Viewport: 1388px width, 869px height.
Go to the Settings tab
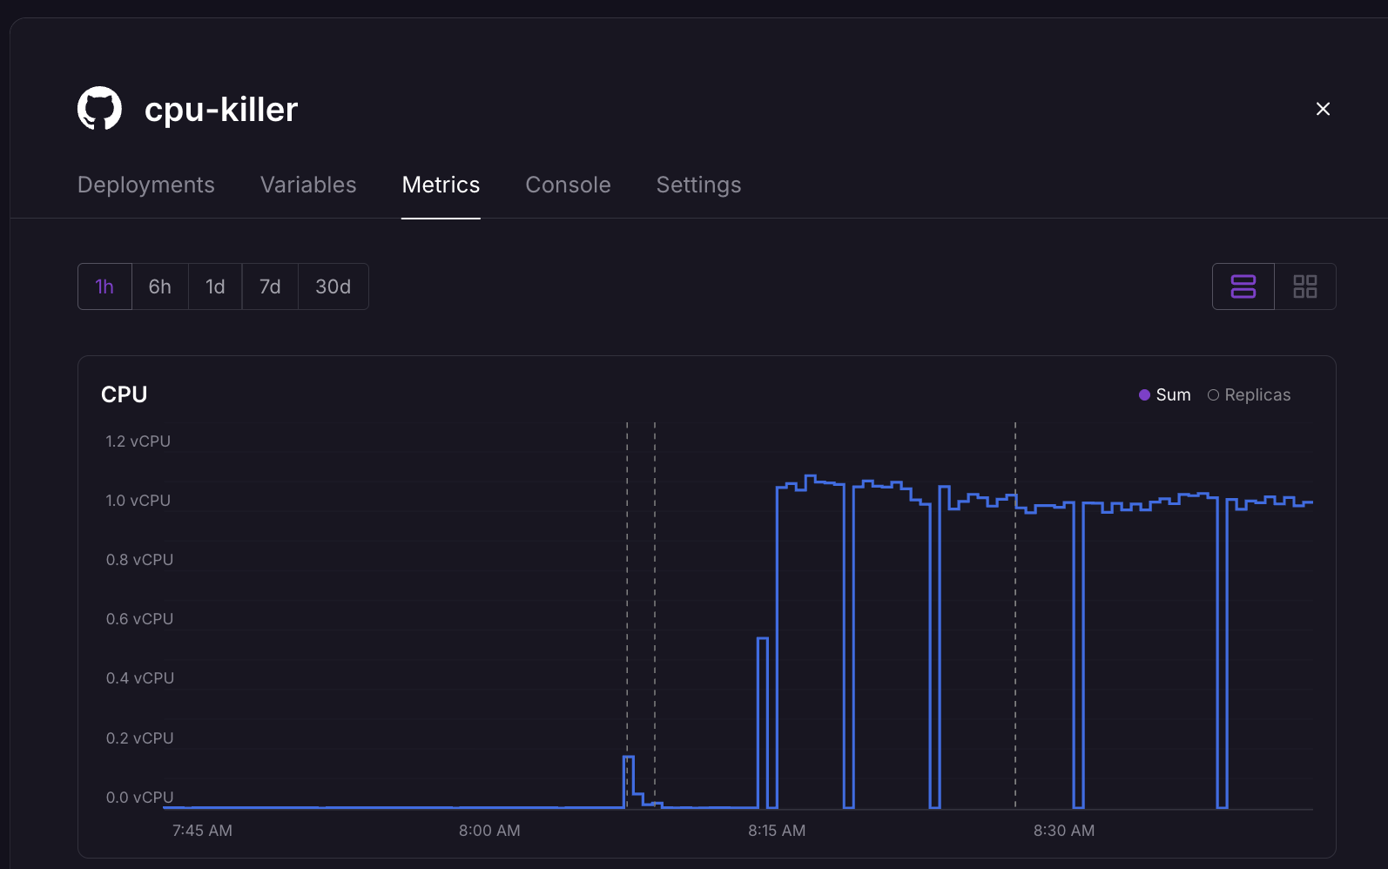click(x=698, y=185)
